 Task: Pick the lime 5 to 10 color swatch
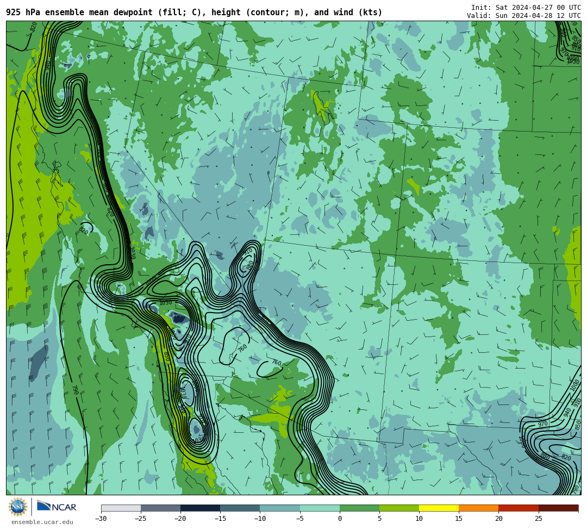pos(399,508)
